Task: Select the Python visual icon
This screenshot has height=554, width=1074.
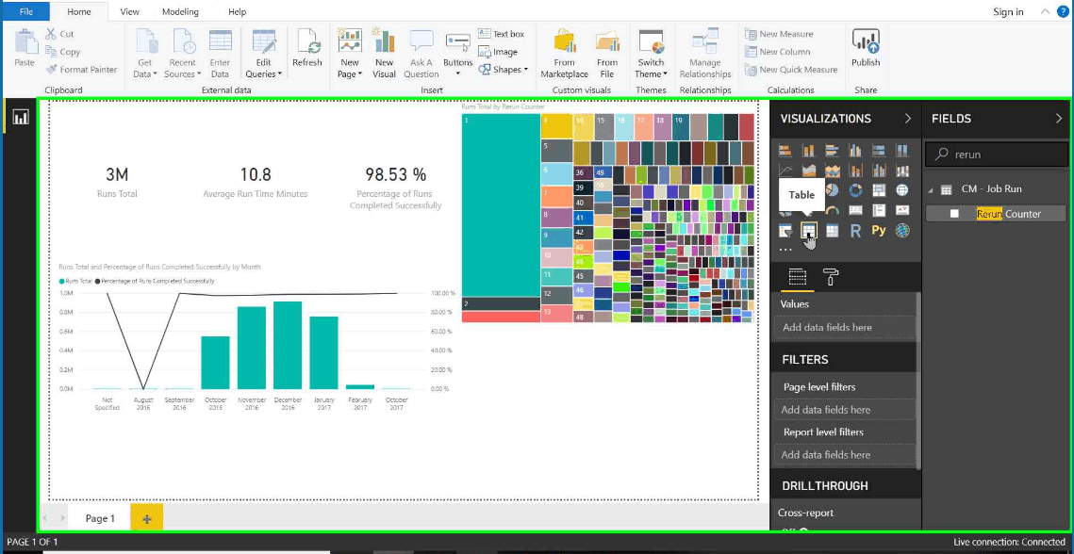Action: coord(879,230)
